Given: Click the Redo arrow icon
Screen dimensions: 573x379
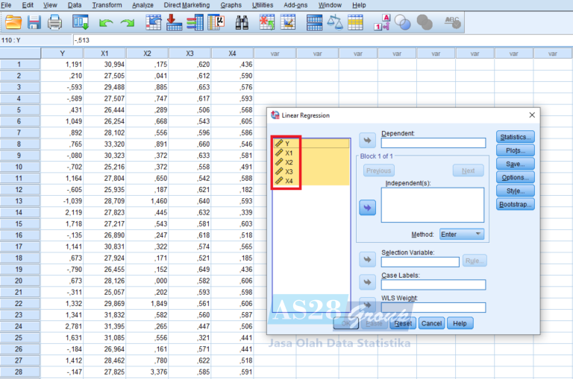Looking at the screenshot, I should [x=128, y=23].
